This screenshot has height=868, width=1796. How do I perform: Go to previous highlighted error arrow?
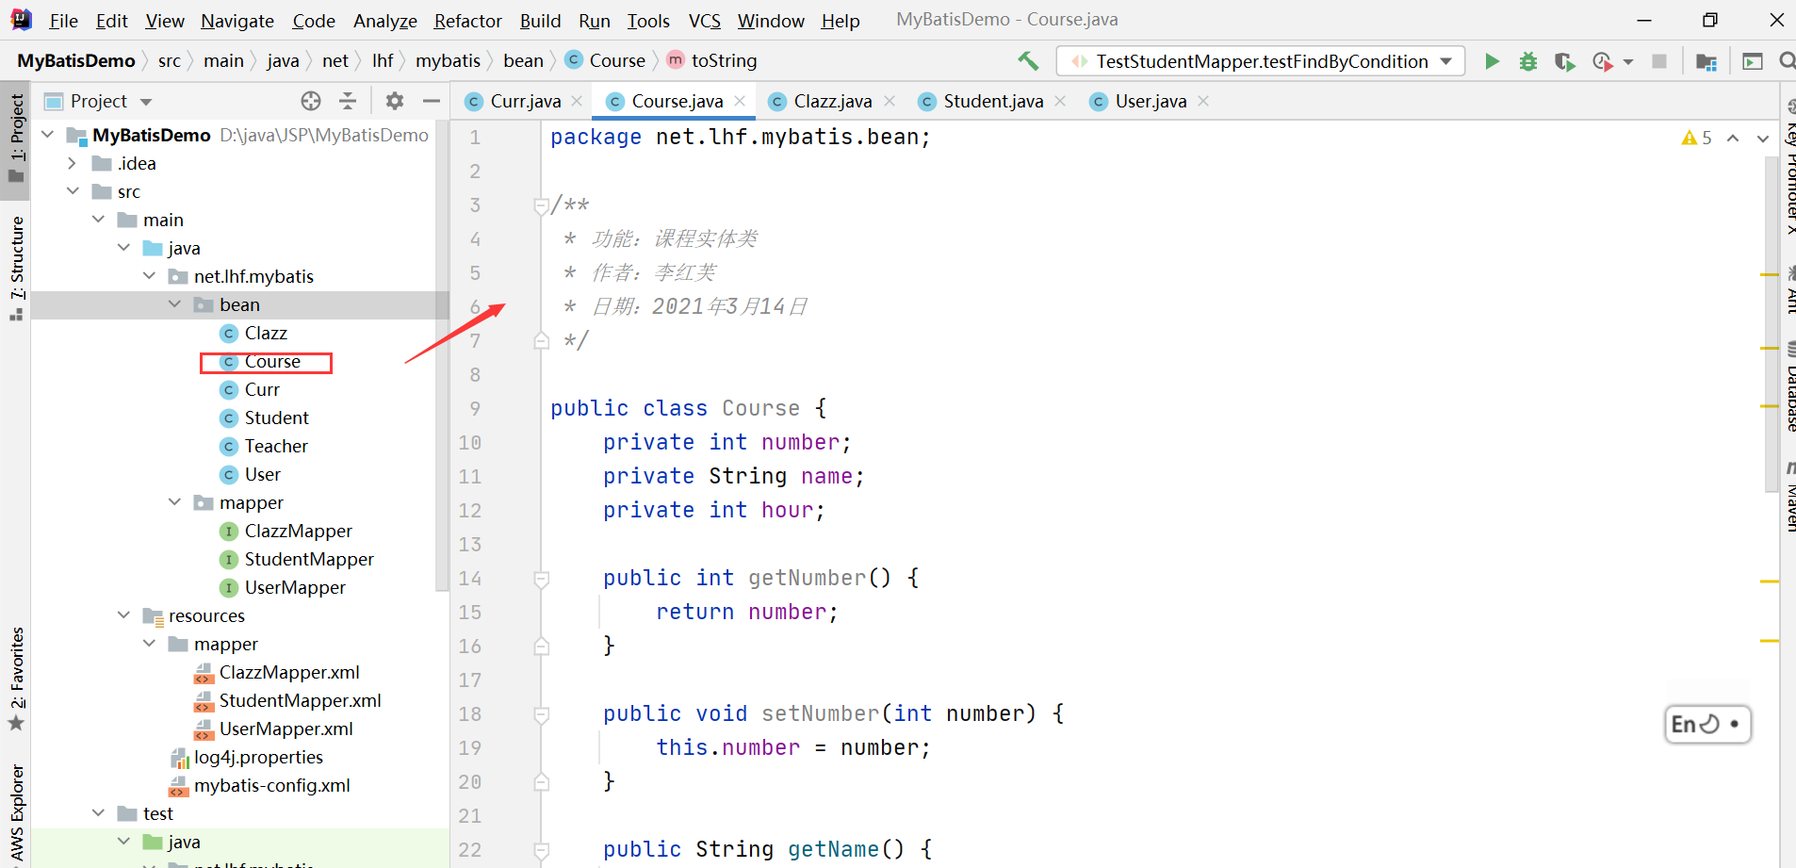click(x=1732, y=139)
